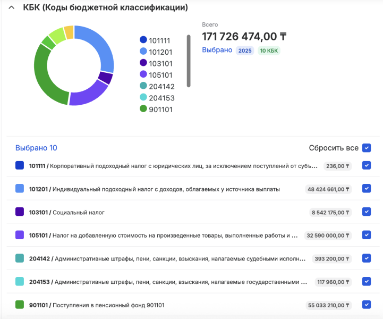Open the Выбрано link near total
This screenshot has width=383, height=319.
tap(217, 50)
